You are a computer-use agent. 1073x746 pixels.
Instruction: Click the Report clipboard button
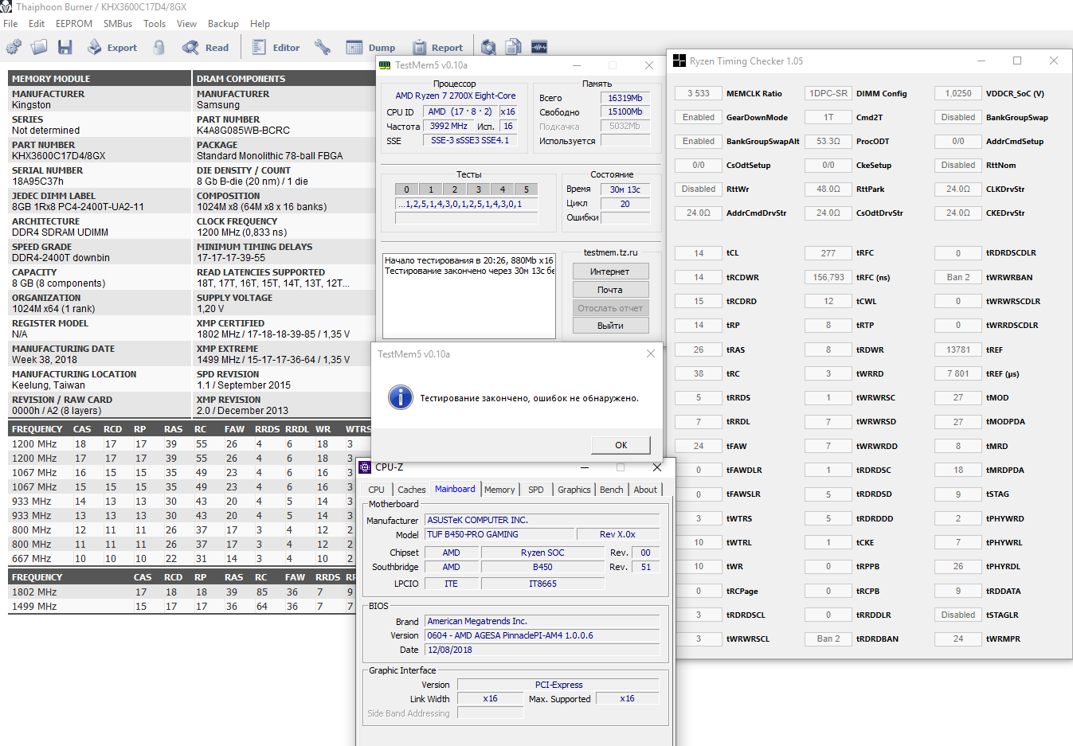pos(437,48)
